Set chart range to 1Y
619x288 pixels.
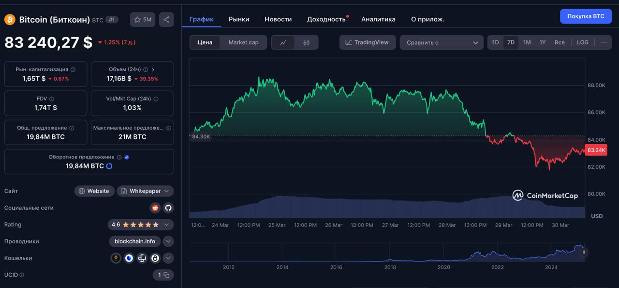(543, 42)
